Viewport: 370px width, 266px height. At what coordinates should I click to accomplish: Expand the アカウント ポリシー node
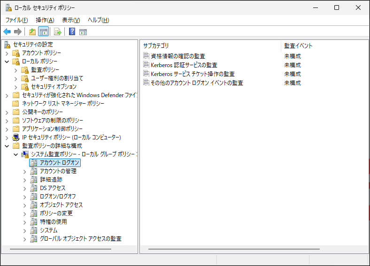point(7,53)
